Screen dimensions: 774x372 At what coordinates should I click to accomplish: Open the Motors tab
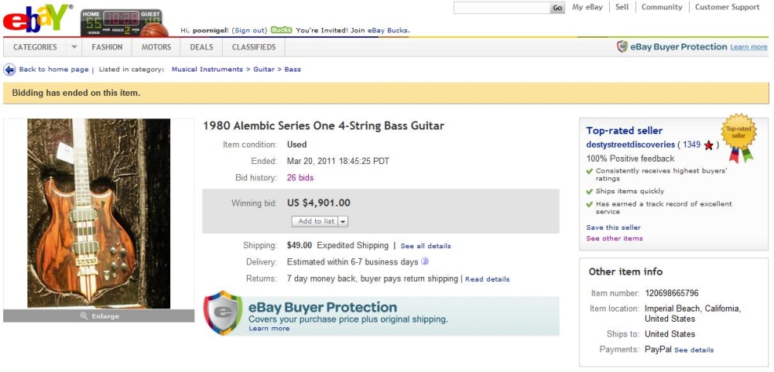[x=156, y=47]
